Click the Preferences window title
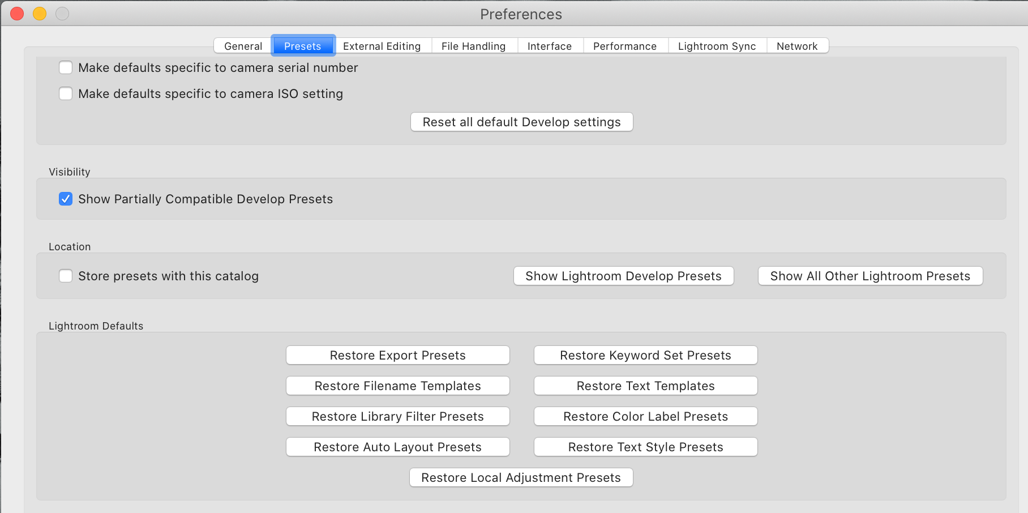Viewport: 1028px width, 513px height. 521,14
